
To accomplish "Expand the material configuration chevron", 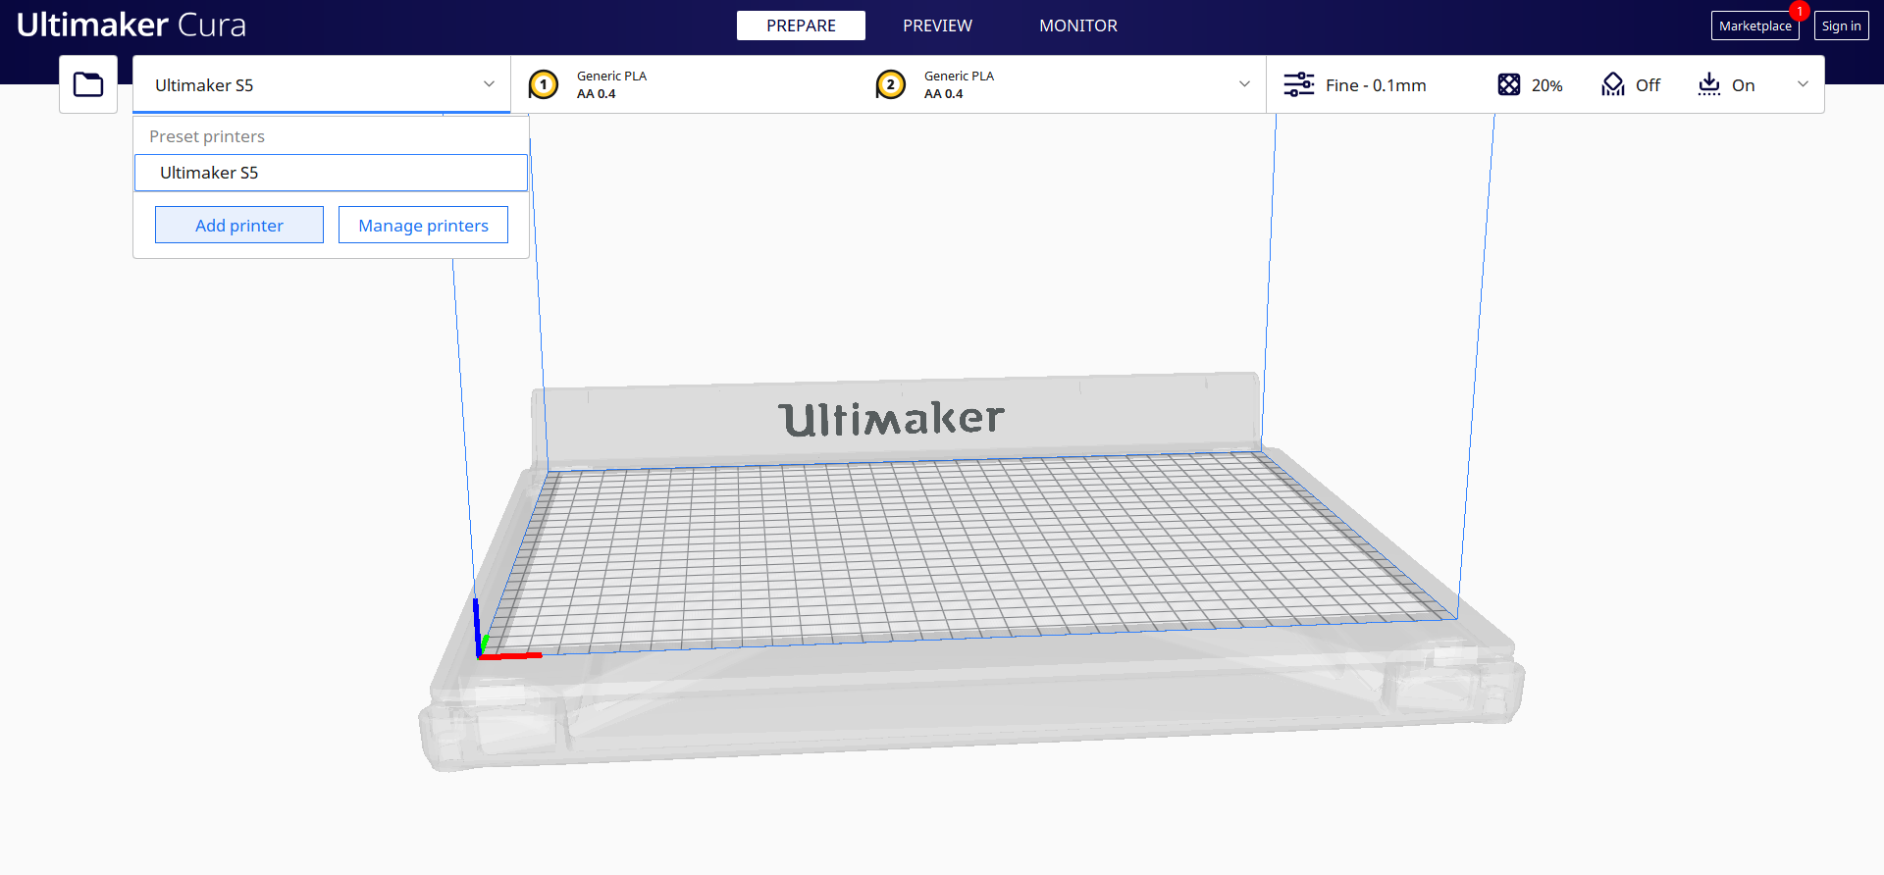I will point(1244,84).
